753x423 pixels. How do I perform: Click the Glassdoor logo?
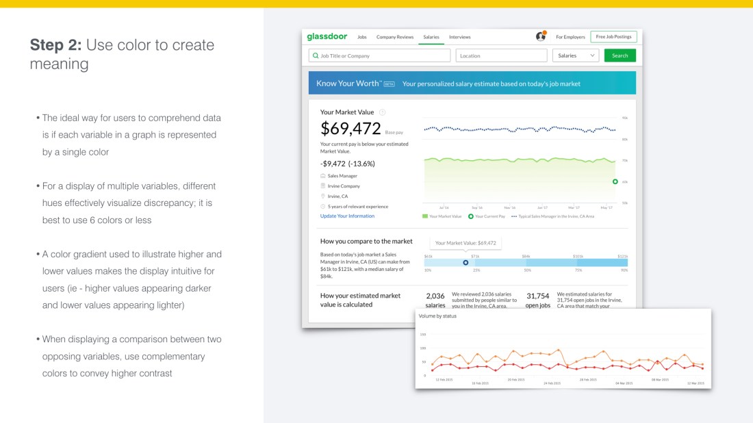327,36
